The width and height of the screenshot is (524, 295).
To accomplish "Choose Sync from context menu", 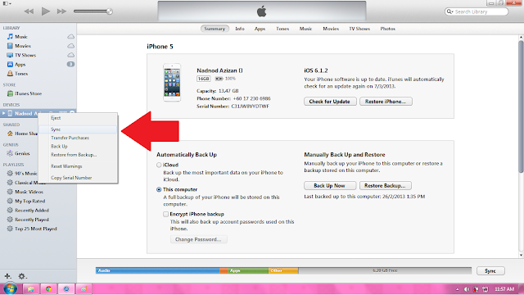I will [x=78, y=129].
